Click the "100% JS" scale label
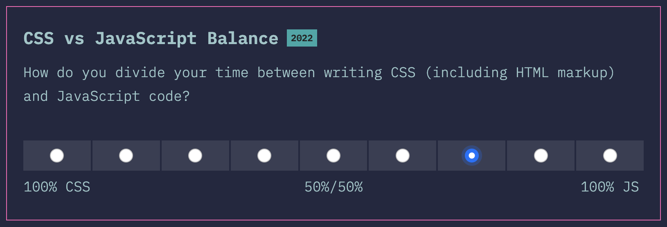 pyautogui.click(x=610, y=187)
